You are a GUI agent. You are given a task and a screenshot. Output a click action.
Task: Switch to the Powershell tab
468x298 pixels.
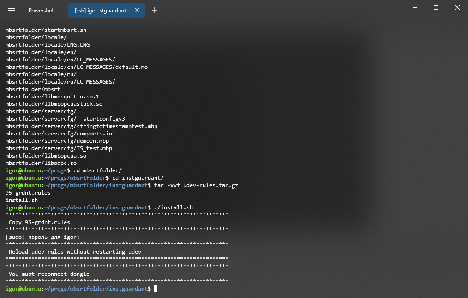pos(42,10)
